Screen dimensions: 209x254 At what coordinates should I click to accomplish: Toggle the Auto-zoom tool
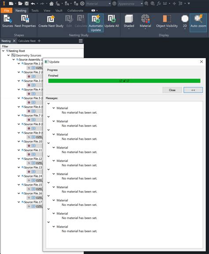(x=198, y=22)
